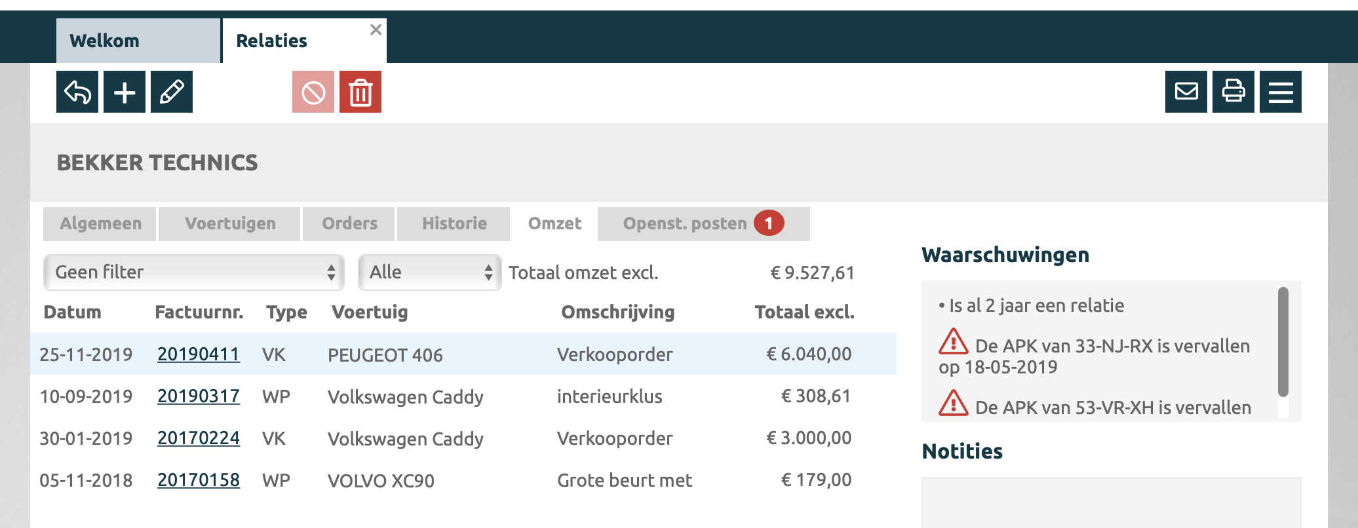Click the pink block/cancel icon
The height and width of the screenshot is (528, 1358).
313,92
